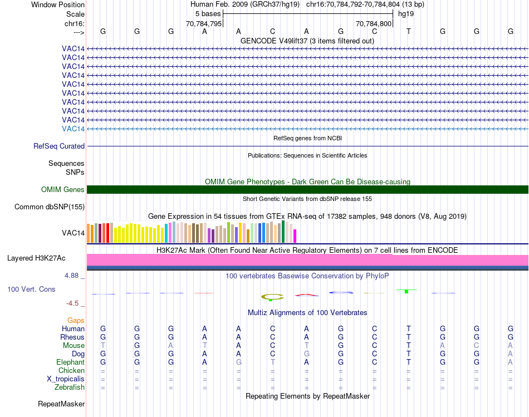529x417 pixels.
Task: Click the green T PhyloP conservation logo
Action: point(406,291)
